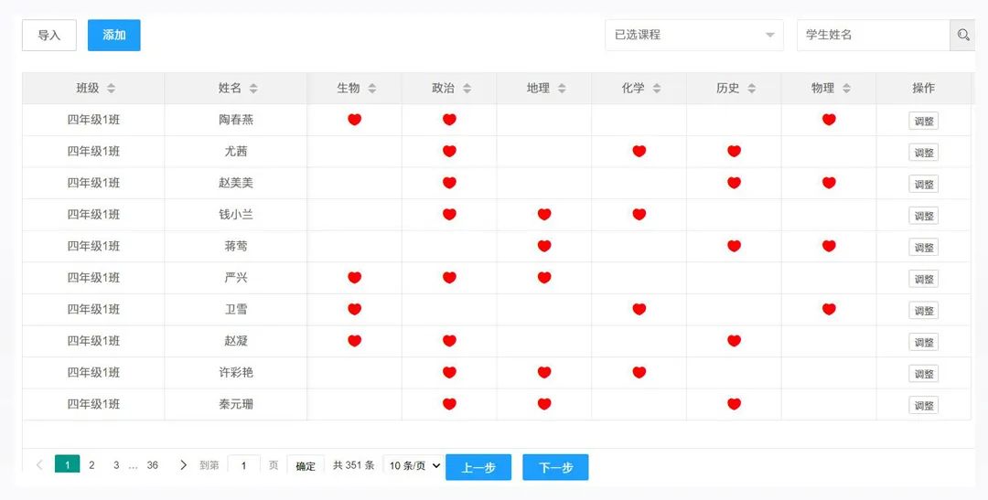Select the name cell 秦元珊

tap(236, 404)
